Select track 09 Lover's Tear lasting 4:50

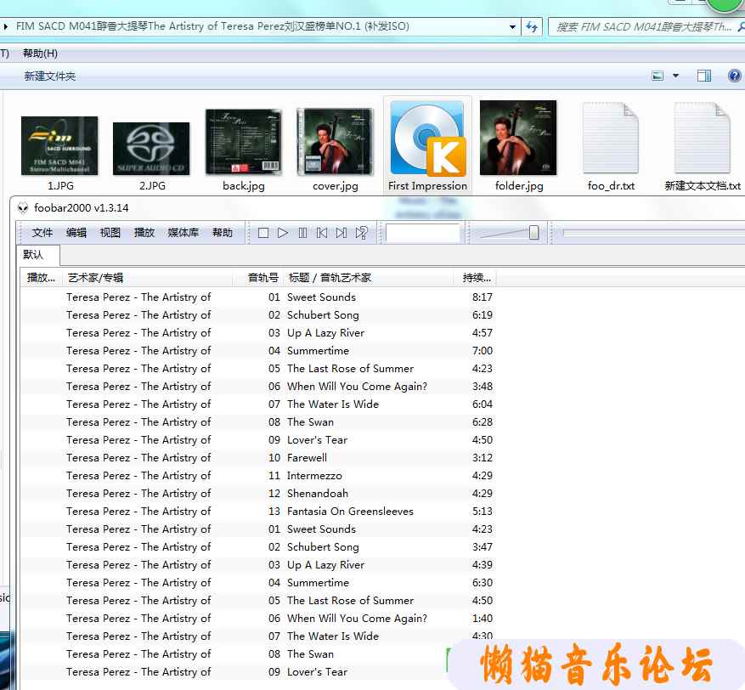(x=258, y=439)
